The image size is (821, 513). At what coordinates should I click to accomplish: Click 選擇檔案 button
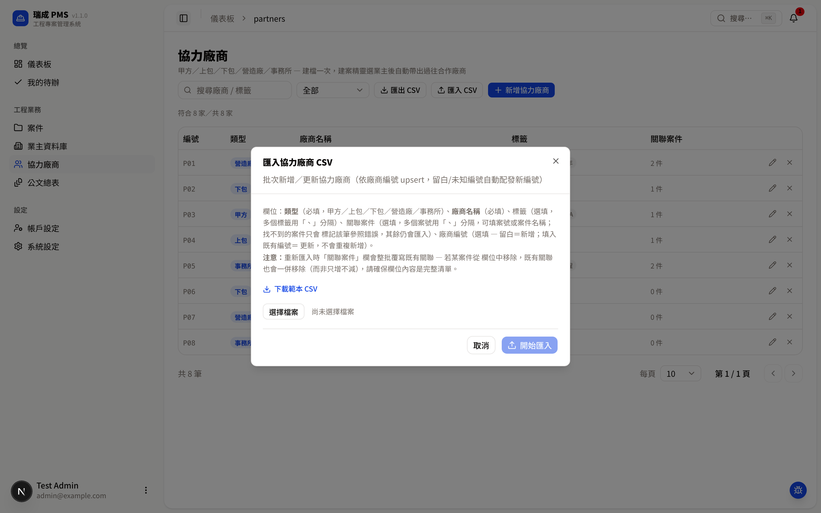(283, 312)
